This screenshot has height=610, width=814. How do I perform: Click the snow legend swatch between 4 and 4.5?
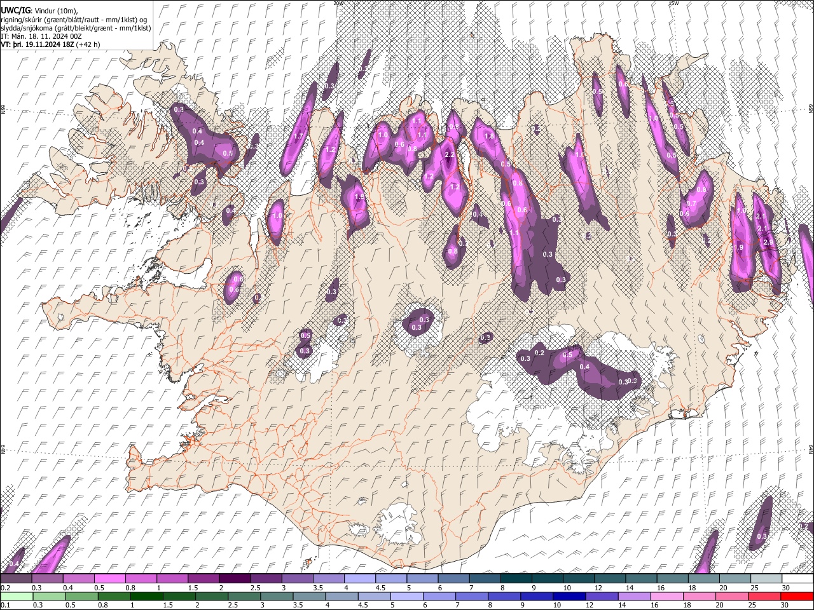pos(359,578)
